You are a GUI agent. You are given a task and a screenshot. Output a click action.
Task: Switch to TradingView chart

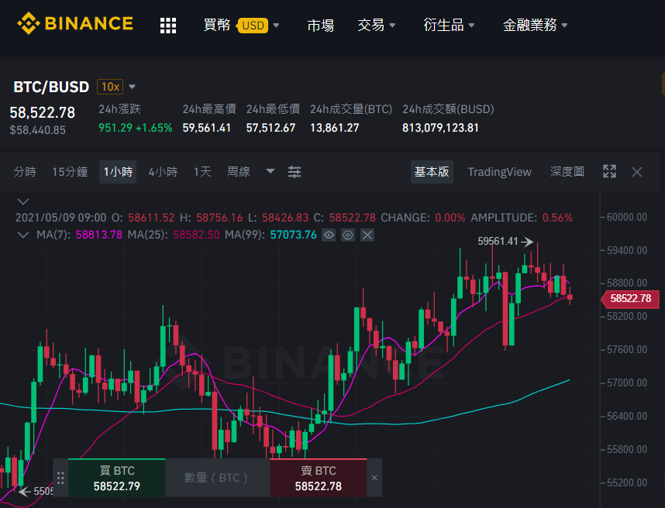(x=499, y=172)
